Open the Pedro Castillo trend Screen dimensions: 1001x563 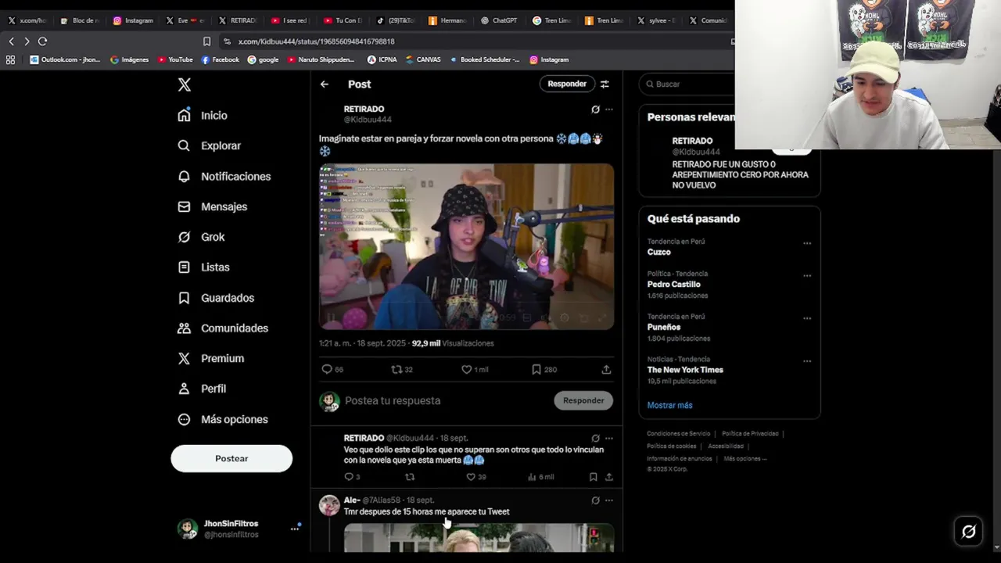tap(674, 285)
